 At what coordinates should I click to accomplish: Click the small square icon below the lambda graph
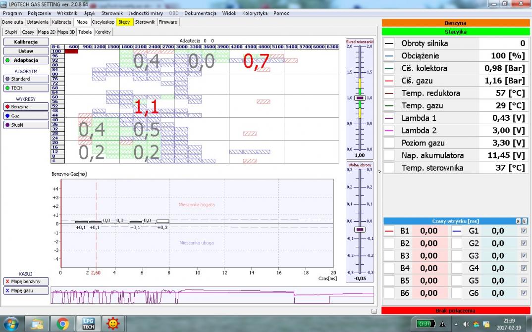[x=374, y=311]
